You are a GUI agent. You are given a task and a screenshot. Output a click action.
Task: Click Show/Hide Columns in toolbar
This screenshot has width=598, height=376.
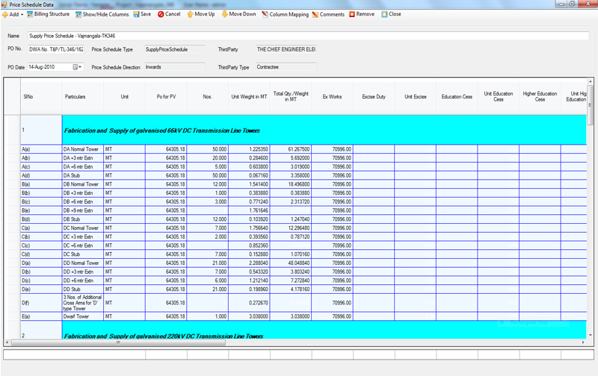(103, 14)
